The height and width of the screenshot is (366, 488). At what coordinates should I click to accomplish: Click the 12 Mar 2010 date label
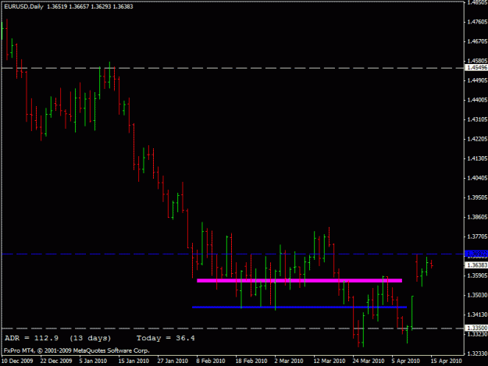[329, 361]
